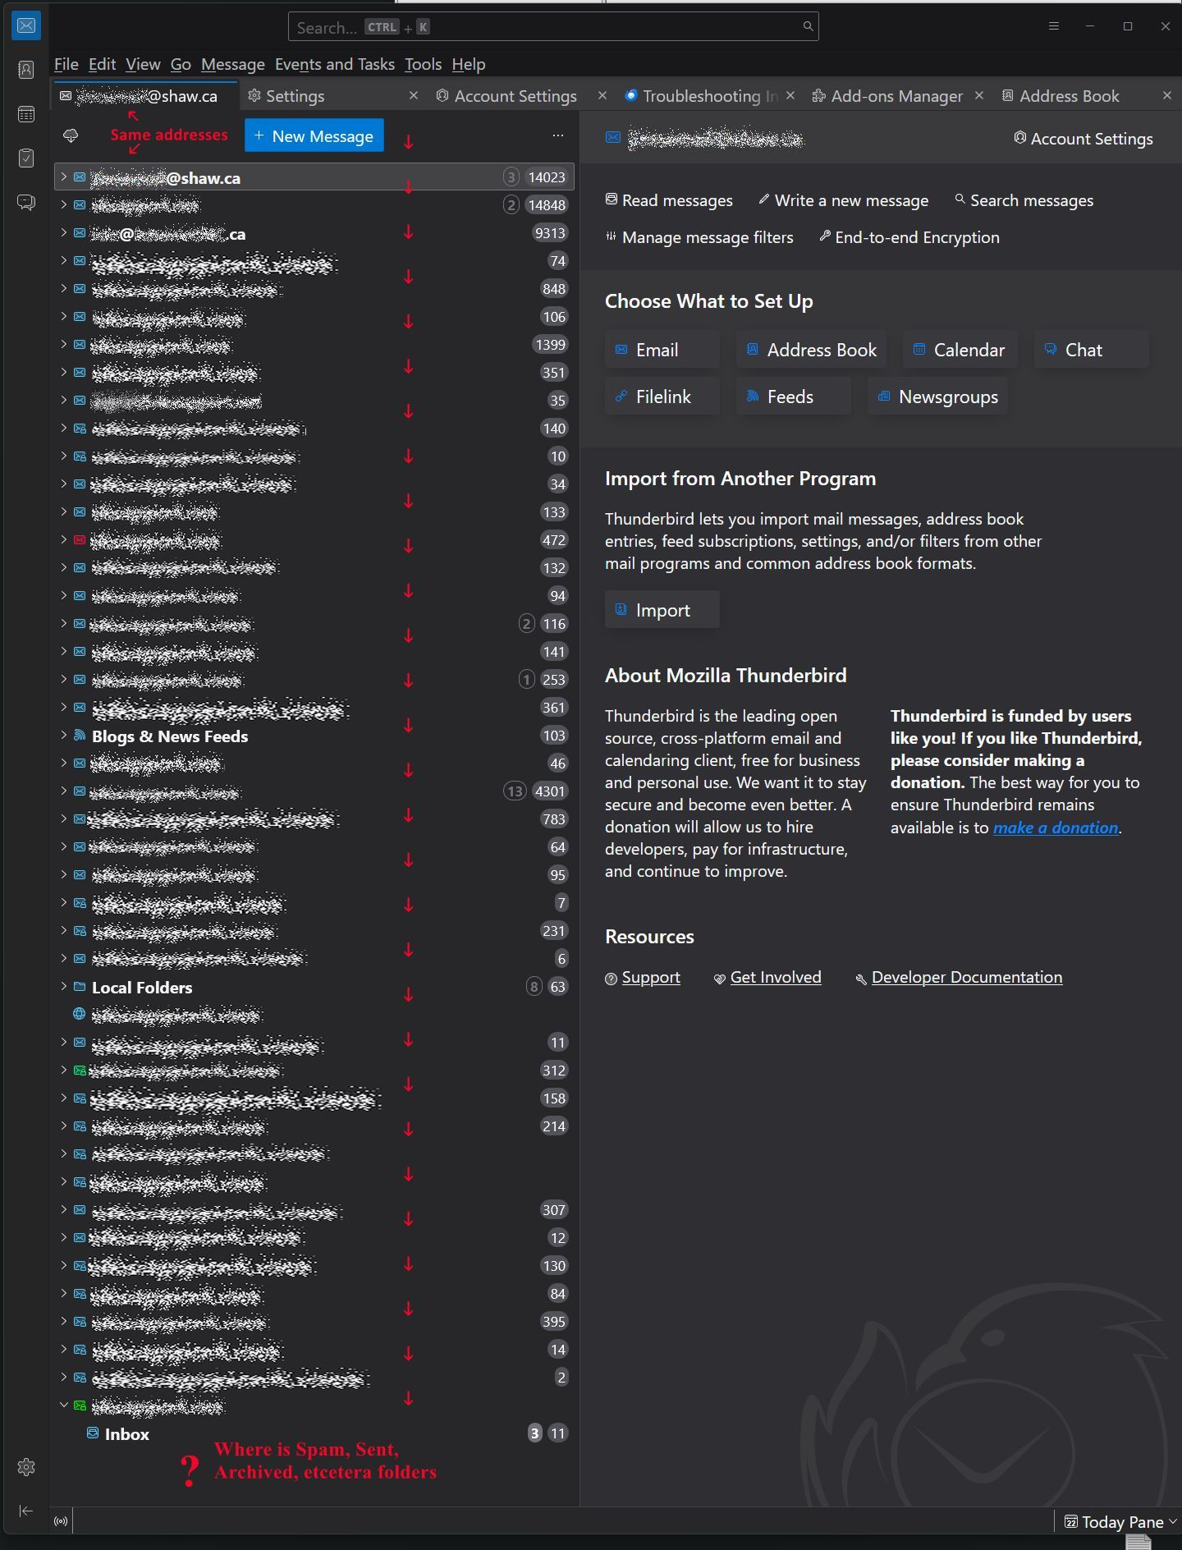Open the Tools menu

click(423, 64)
